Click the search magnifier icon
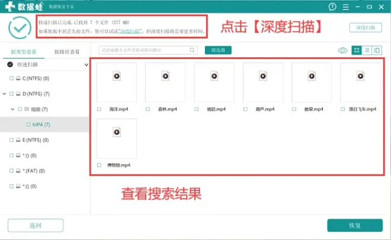The width and height of the screenshot is (391, 240). 192,50
